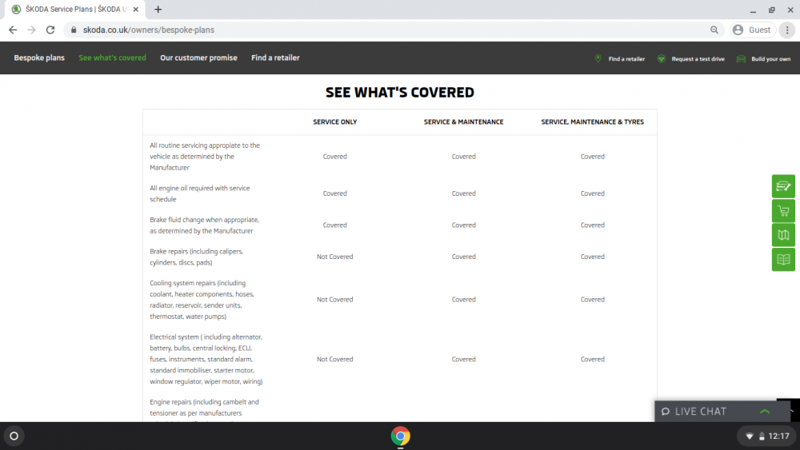Open the system tray clock 12:17
Viewport: 800px width, 450px height.
(778, 436)
